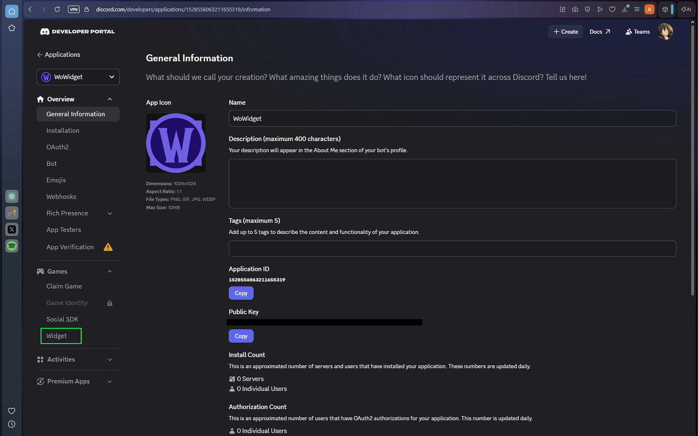Expand the Activities section chevron
Screen dimensions: 698x436
(x=110, y=360)
